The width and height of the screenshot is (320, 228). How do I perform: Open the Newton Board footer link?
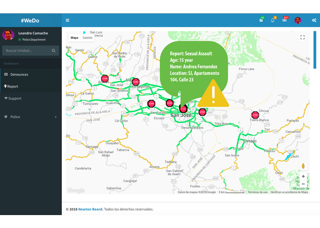(90, 209)
